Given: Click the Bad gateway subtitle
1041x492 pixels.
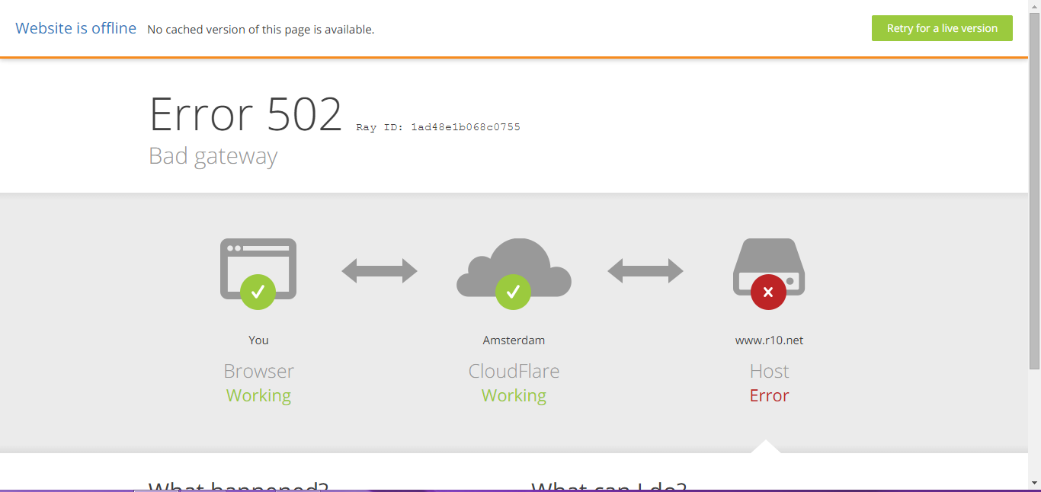Looking at the screenshot, I should coord(213,156).
